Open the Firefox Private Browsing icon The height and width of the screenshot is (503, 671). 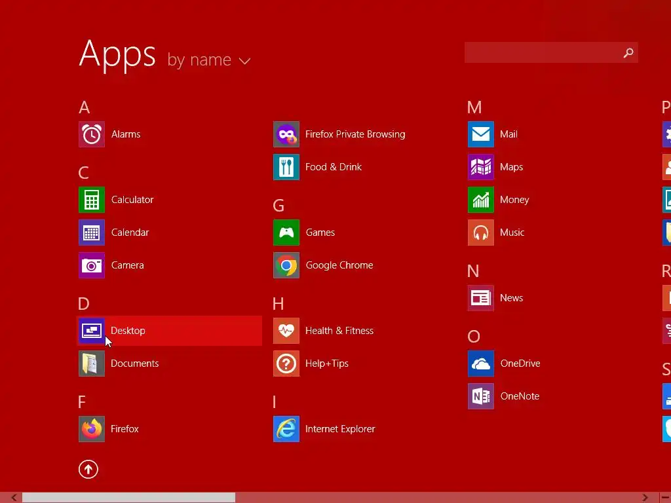point(286,134)
